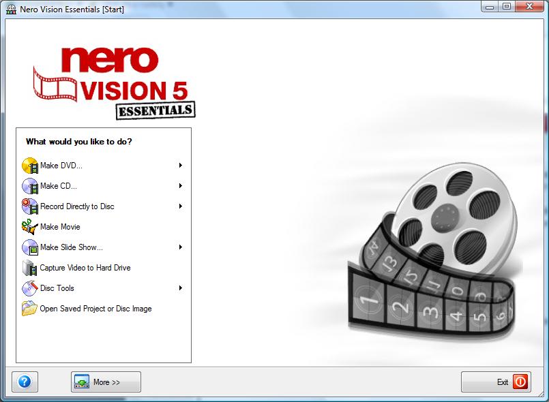This screenshot has width=549, height=402.
Task: Minimize the Nero Vision Essentials window
Action: tap(490, 7)
